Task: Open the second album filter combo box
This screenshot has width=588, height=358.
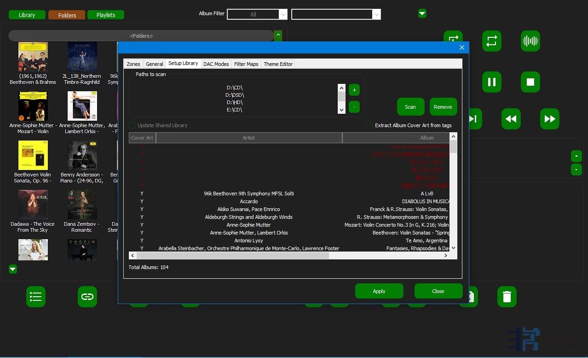Action: pyautogui.click(x=336, y=14)
